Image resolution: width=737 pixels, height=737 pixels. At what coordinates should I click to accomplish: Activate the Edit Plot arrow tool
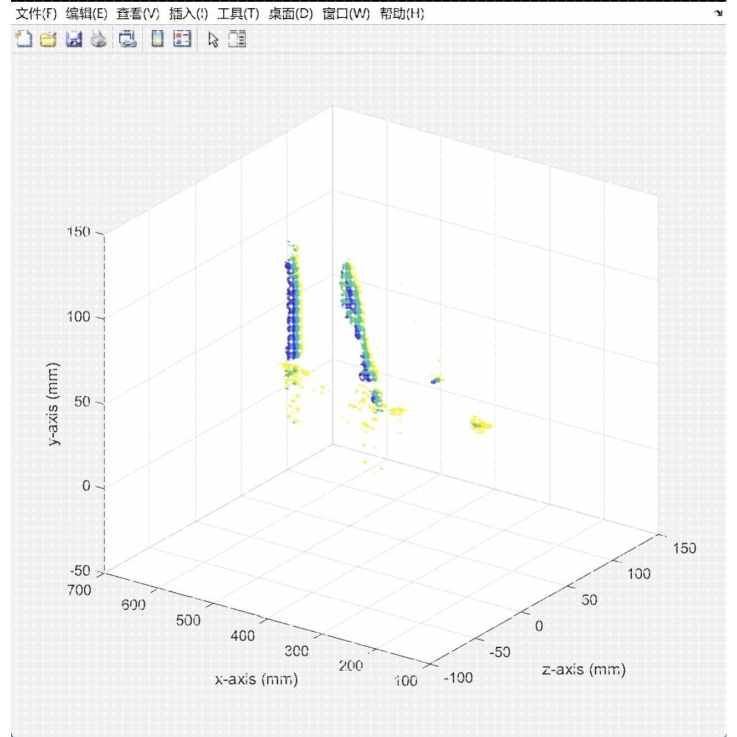click(213, 39)
